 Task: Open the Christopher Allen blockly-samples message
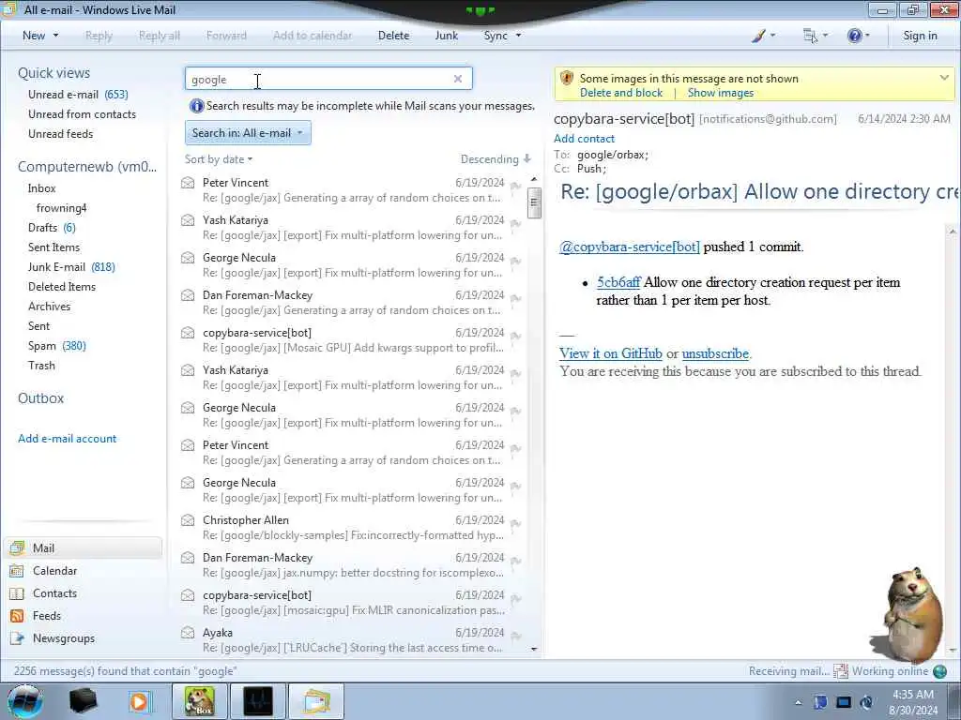click(353, 528)
